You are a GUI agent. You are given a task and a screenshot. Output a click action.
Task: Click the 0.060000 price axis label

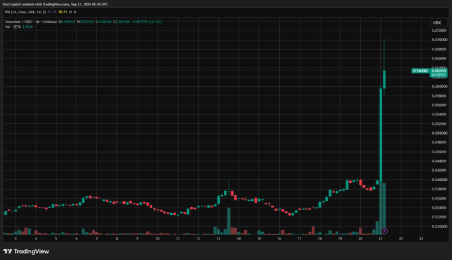[439, 86]
